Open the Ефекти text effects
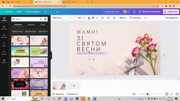The height and width of the screenshot is (101, 180). [x=122, y=18]
